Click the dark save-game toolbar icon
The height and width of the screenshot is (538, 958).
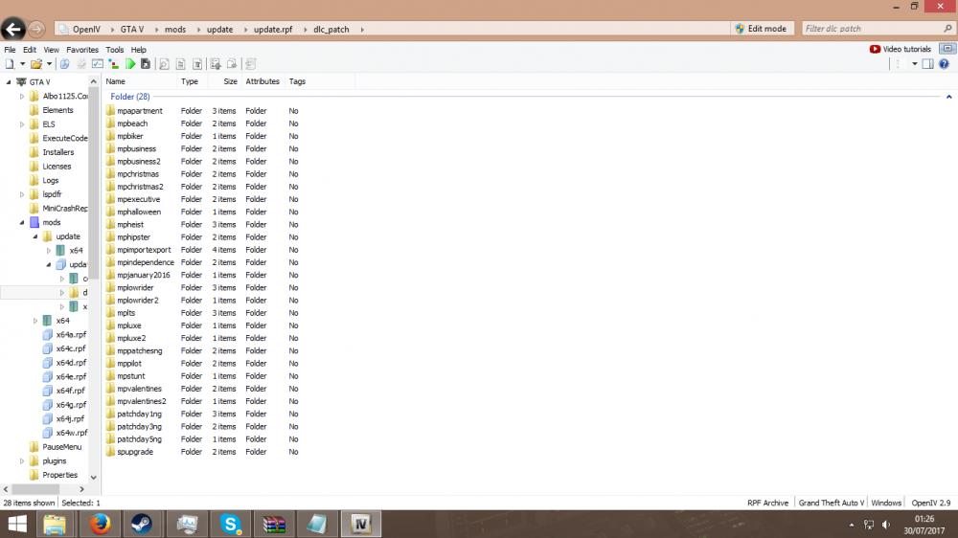coord(146,64)
